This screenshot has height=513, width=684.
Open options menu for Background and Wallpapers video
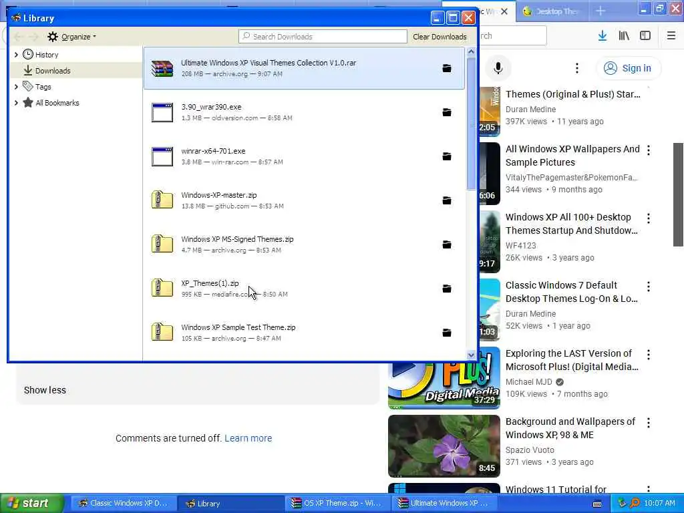pyautogui.click(x=649, y=423)
